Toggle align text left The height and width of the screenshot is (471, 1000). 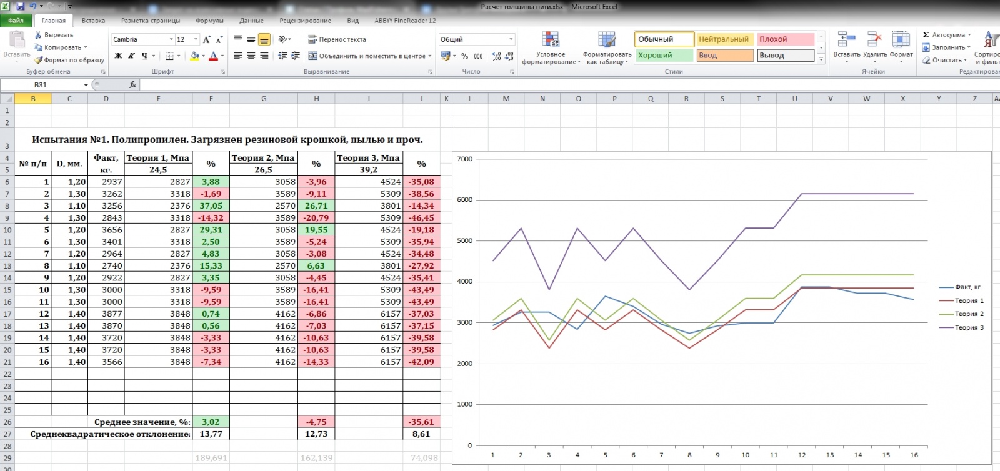(237, 56)
